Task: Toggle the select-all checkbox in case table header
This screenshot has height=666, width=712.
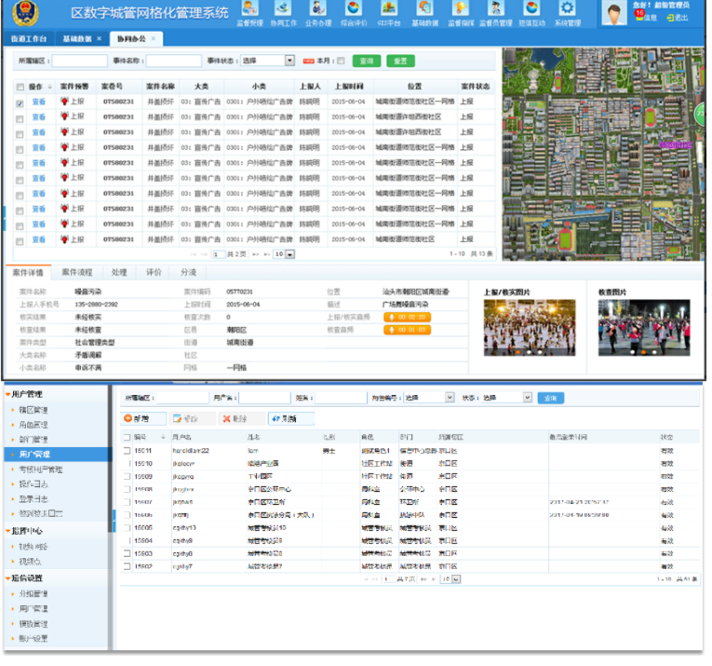Action: coord(20,87)
